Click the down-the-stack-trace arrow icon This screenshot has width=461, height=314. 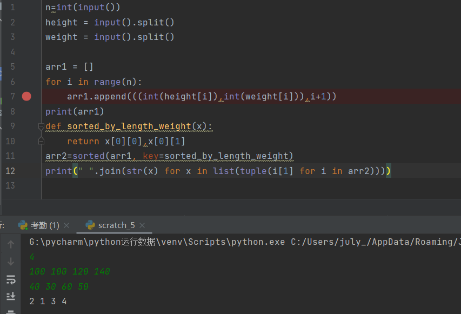(11, 261)
